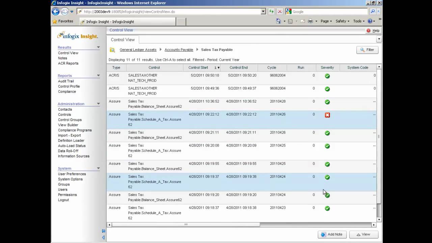Click green severity icon for 09:20:08 row

click(x=327, y=146)
